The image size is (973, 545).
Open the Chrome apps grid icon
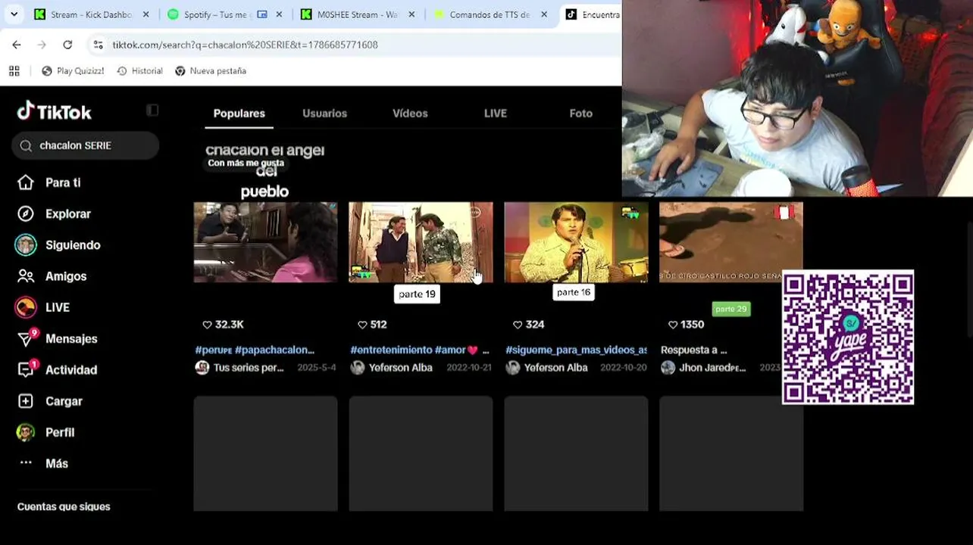[14, 70]
